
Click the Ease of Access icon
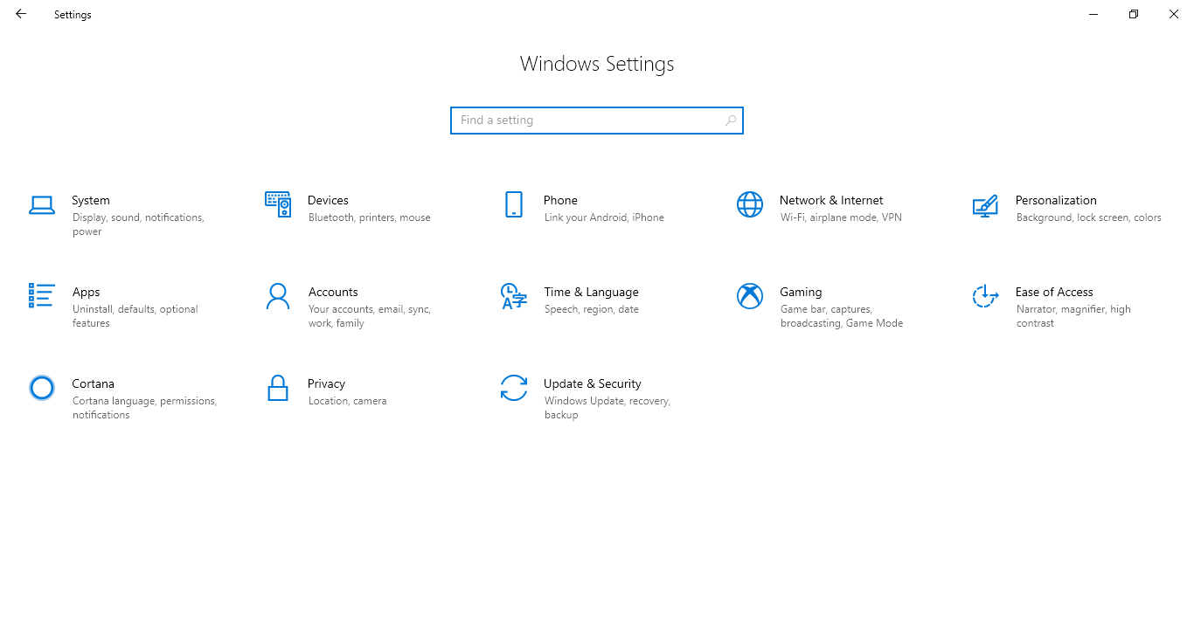tap(985, 296)
